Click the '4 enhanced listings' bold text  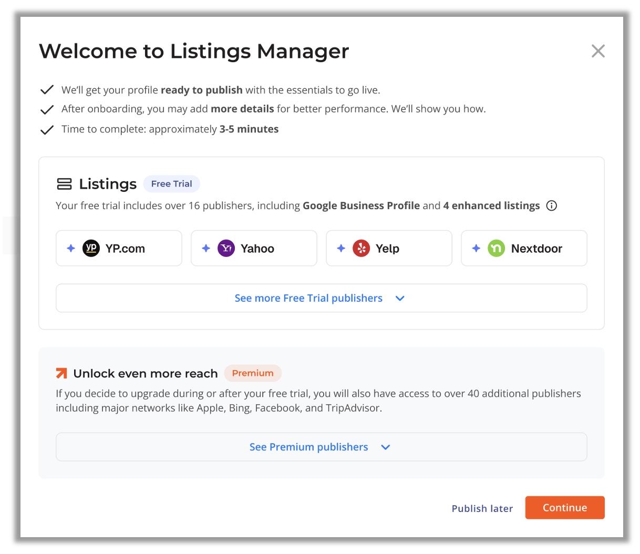(x=491, y=206)
